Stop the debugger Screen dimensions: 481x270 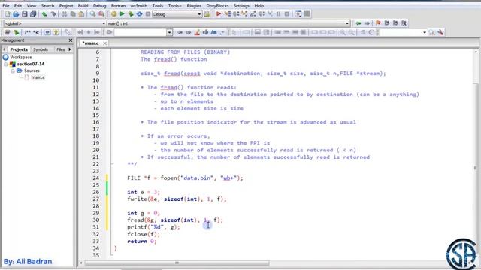pos(287,14)
